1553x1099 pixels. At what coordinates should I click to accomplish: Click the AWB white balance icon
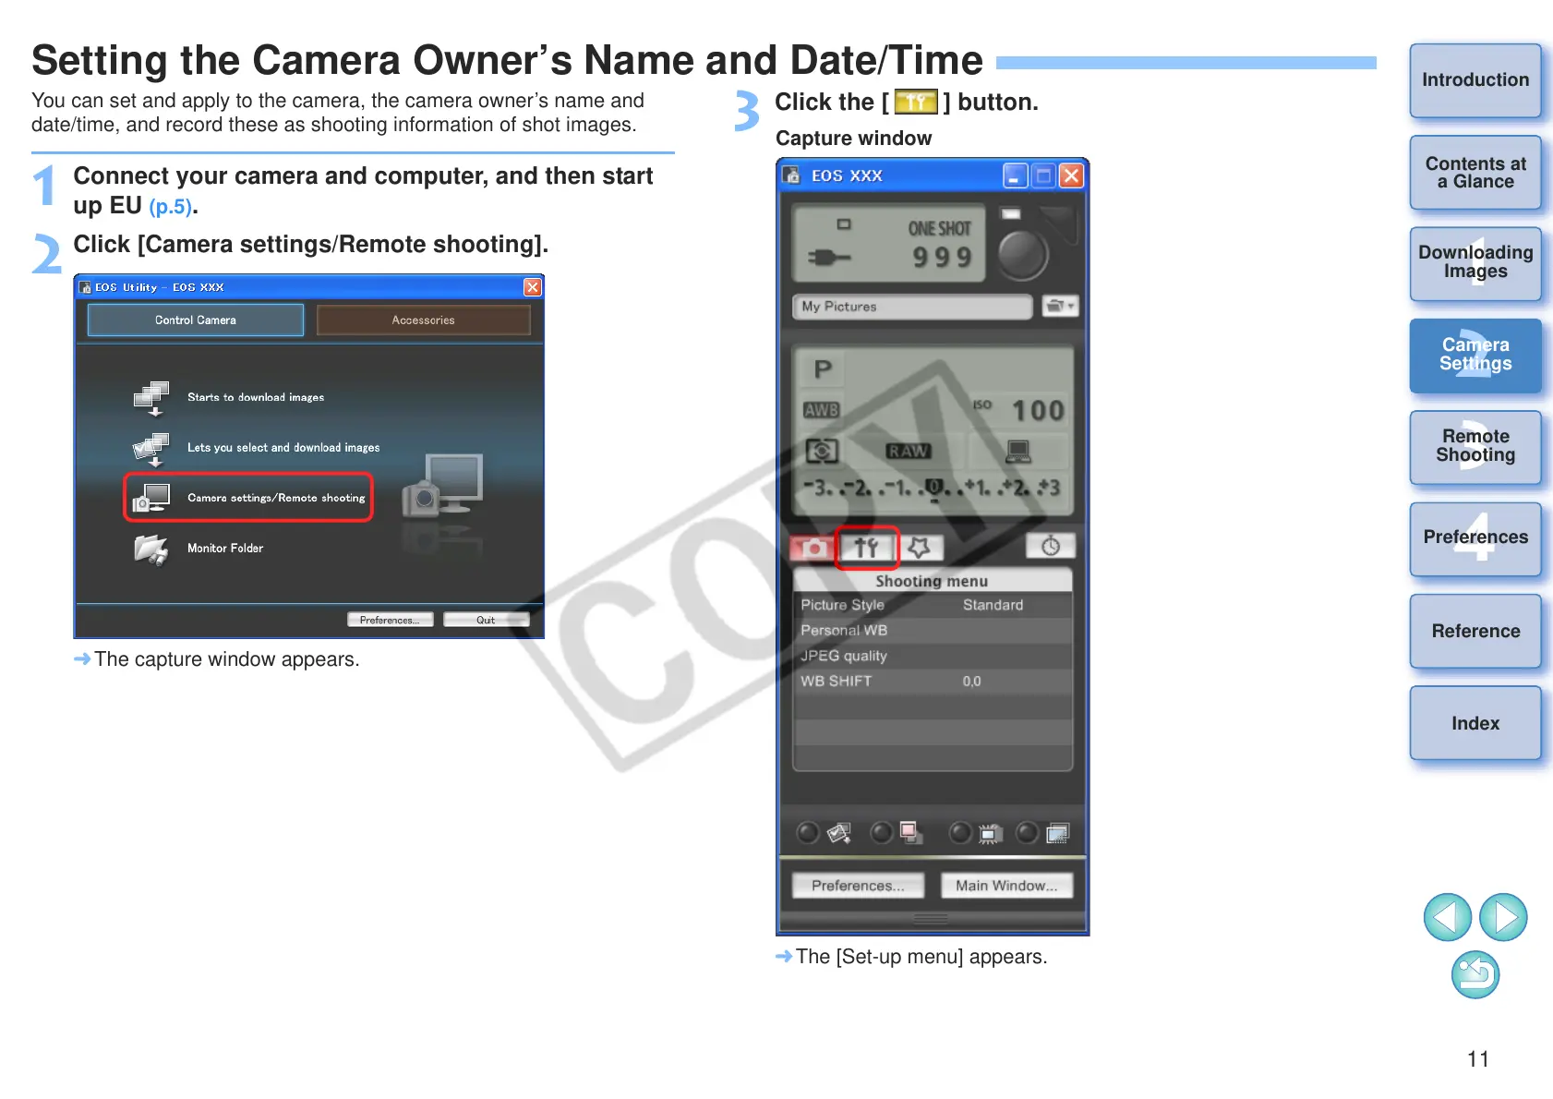[821, 410]
